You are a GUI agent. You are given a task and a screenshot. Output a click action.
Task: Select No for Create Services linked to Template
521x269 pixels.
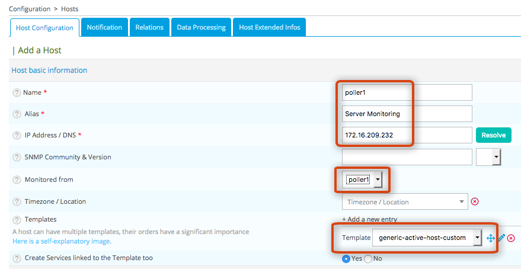367,259
